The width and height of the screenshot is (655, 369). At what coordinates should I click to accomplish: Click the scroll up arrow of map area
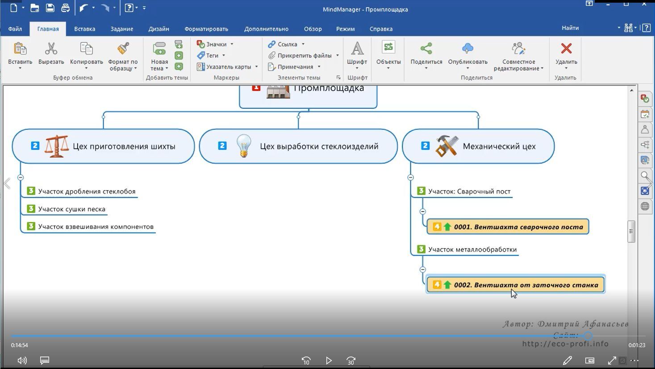[631, 90]
